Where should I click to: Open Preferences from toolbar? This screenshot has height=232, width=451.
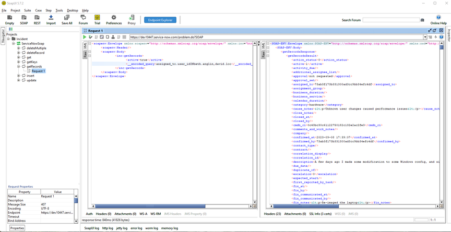[x=114, y=19]
